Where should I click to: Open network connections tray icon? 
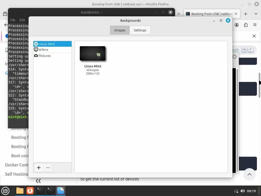pyautogui.click(x=236, y=191)
